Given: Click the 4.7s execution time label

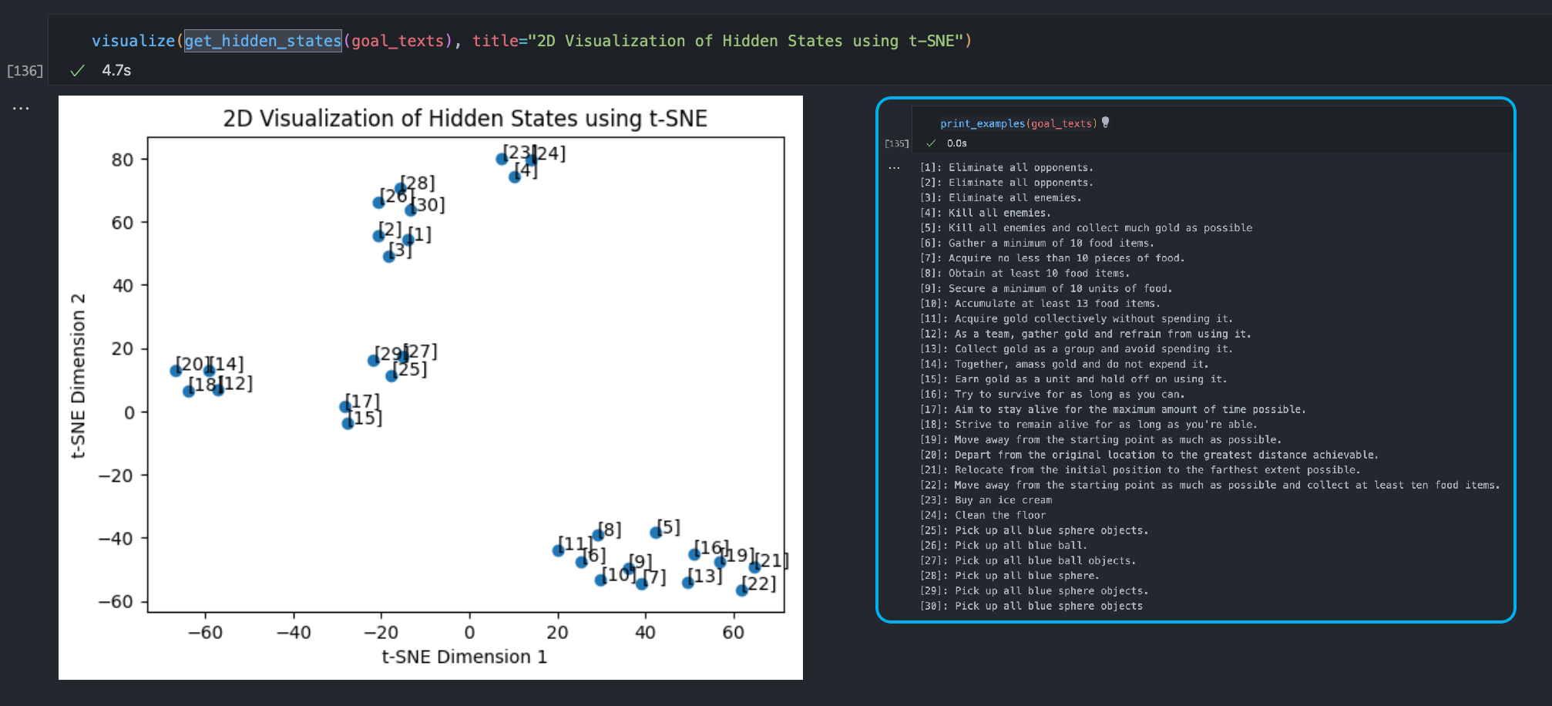Looking at the screenshot, I should 116,71.
